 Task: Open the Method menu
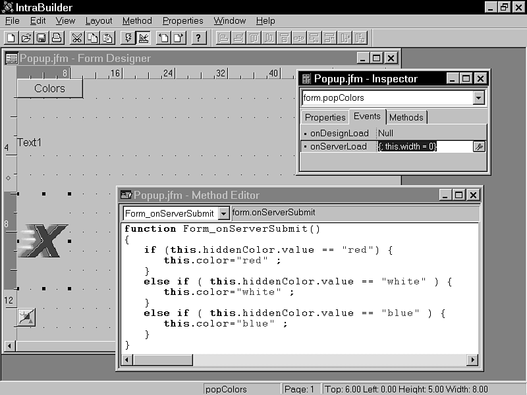(137, 20)
